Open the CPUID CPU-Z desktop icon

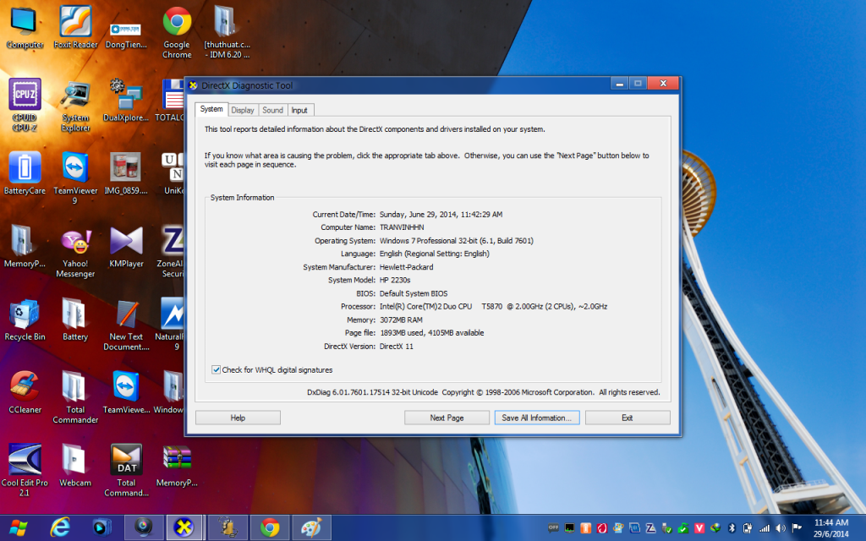[25, 96]
